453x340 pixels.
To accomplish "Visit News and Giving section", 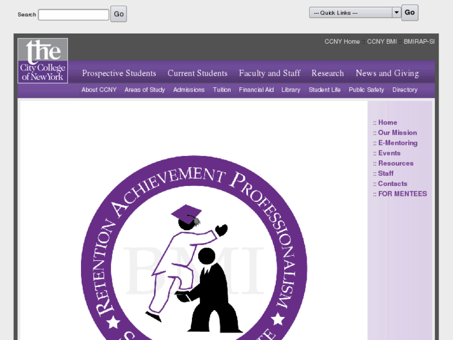I will coord(387,73).
